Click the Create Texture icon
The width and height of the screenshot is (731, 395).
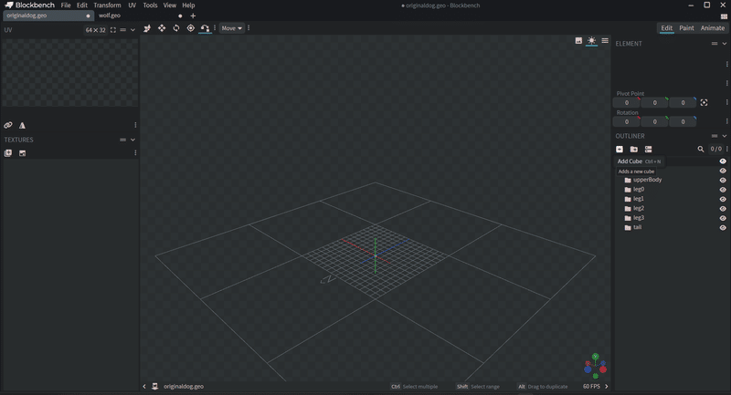point(22,152)
